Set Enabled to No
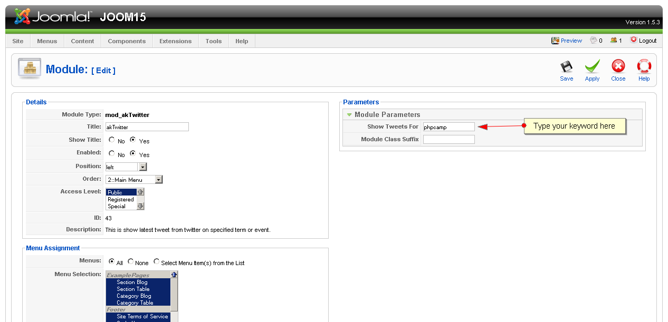This screenshot has width=668, height=322. [112, 153]
